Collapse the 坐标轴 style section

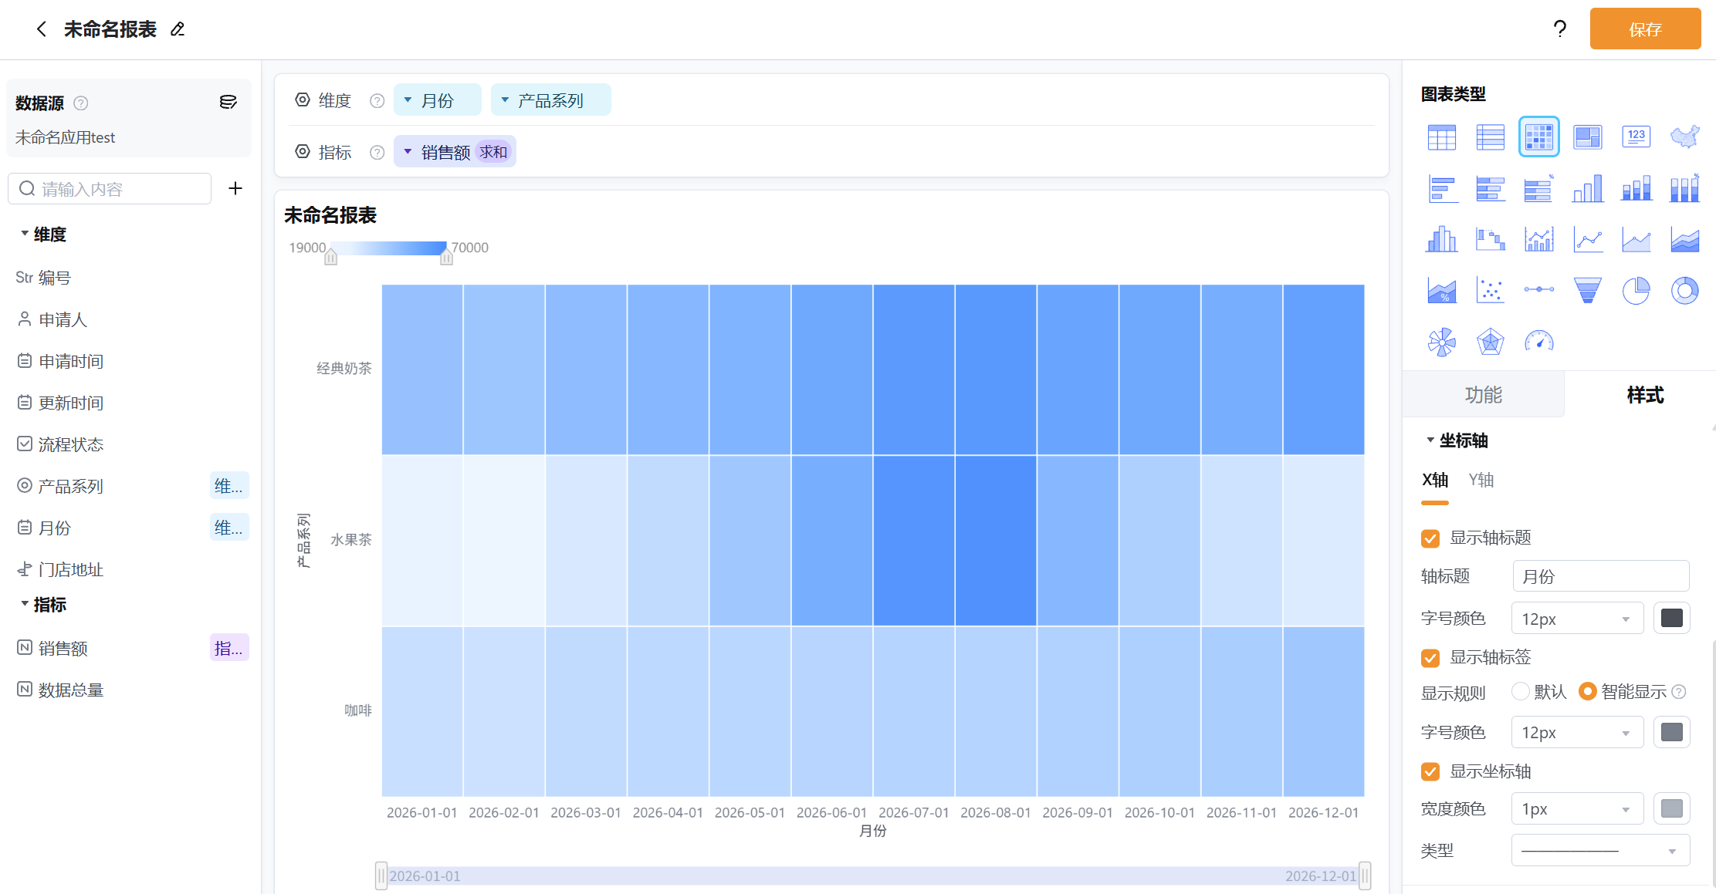point(1430,440)
